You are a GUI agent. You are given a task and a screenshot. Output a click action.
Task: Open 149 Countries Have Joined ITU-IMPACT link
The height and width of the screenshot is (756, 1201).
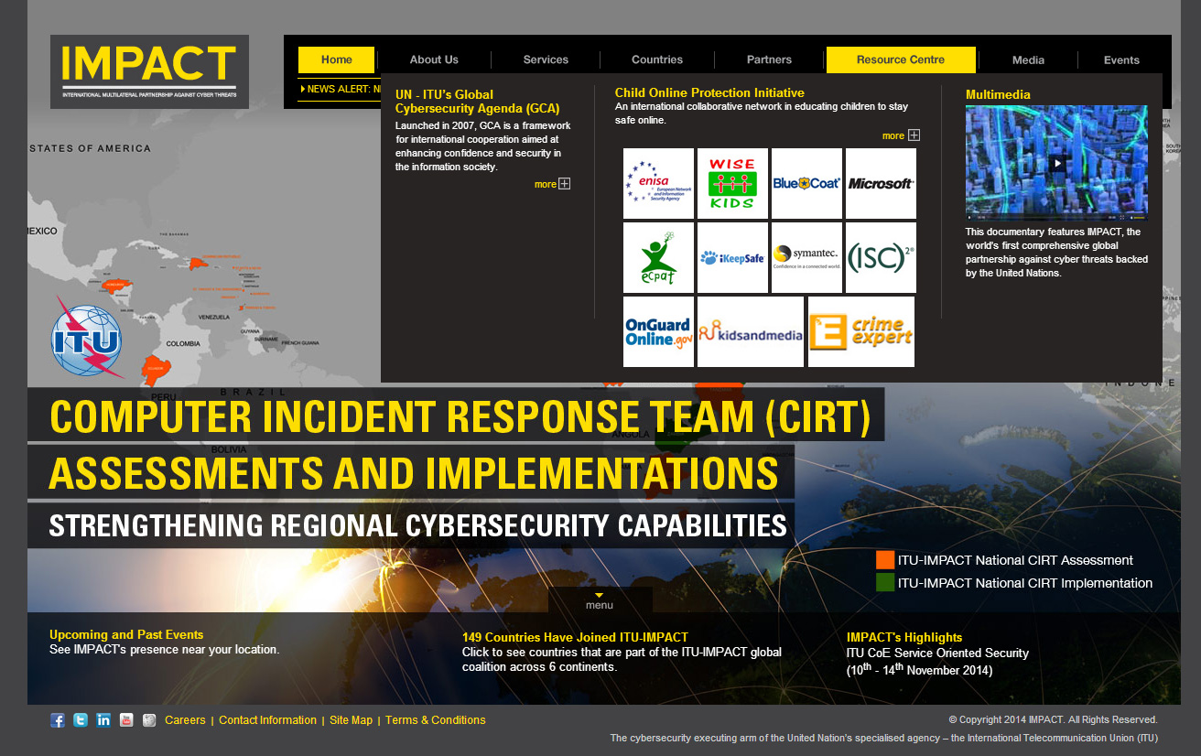point(575,637)
